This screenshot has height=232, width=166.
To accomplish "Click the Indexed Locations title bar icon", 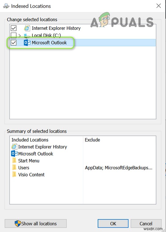I will coord(6,6).
